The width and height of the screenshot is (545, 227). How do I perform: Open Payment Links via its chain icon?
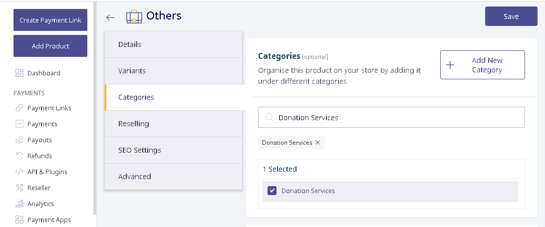[19, 108]
